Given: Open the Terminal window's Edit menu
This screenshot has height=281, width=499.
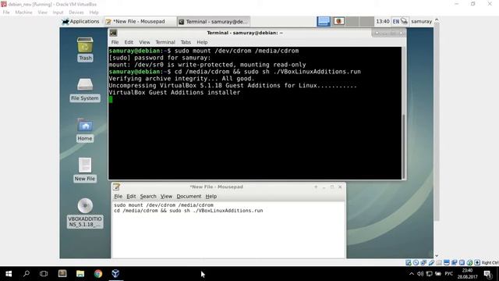Looking at the screenshot, I should tap(129, 42).
